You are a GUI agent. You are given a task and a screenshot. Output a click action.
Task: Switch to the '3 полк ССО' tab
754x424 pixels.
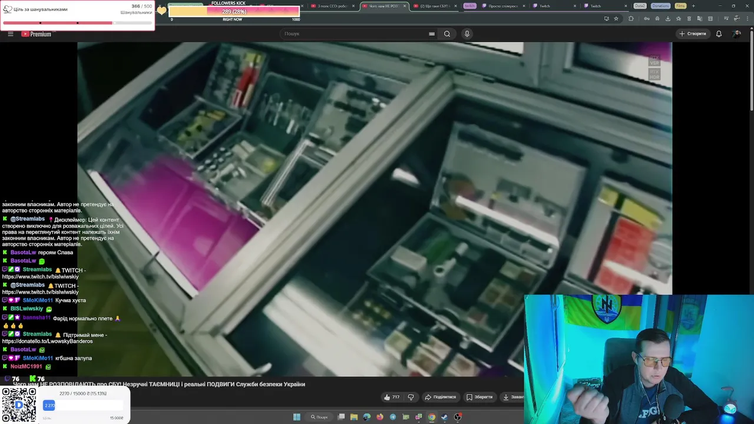tap(333, 6)
